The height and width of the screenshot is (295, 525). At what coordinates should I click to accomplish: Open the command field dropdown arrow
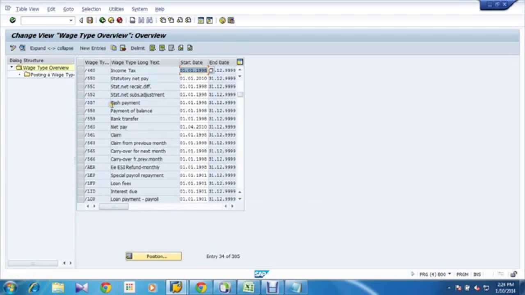click(x=71, y=20)
